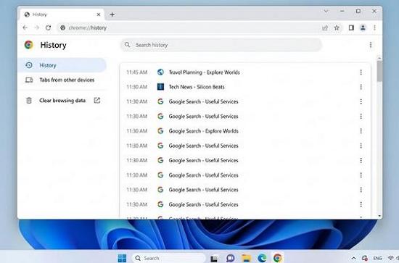Select History in the sidebar
This screenshot has width=399, height=263.
[x=62, y=65]
